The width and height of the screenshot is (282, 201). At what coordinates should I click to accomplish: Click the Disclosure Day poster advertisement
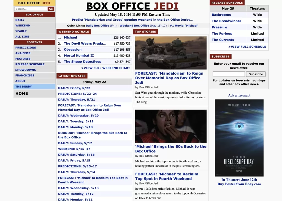[239, 138]
